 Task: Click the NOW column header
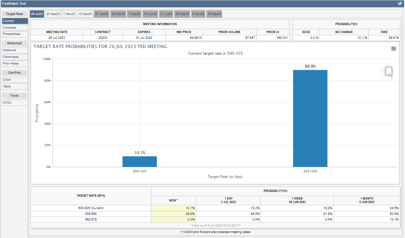[x=174, y=201]
